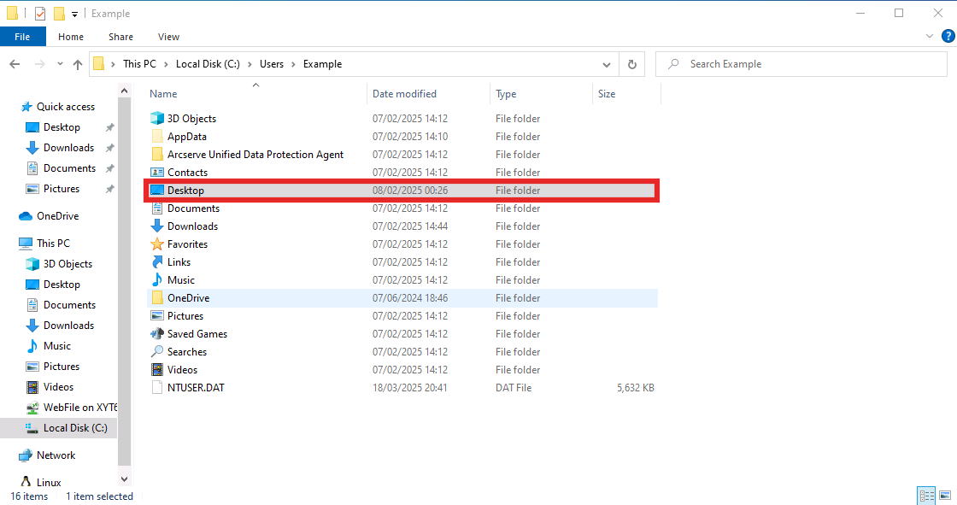Expand the ribbon using the chevron
The image size is (957, 505).
pos(931,37)
